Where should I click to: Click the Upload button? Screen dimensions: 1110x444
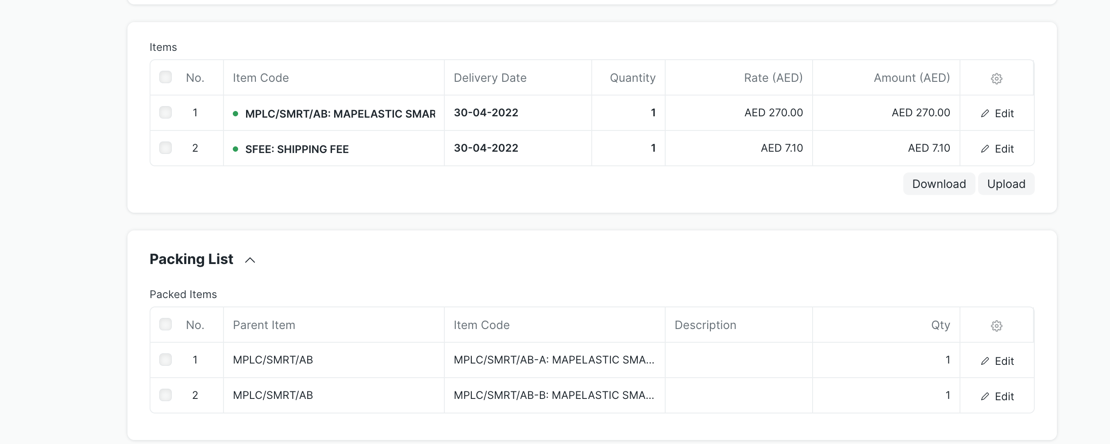(1006, 184)
